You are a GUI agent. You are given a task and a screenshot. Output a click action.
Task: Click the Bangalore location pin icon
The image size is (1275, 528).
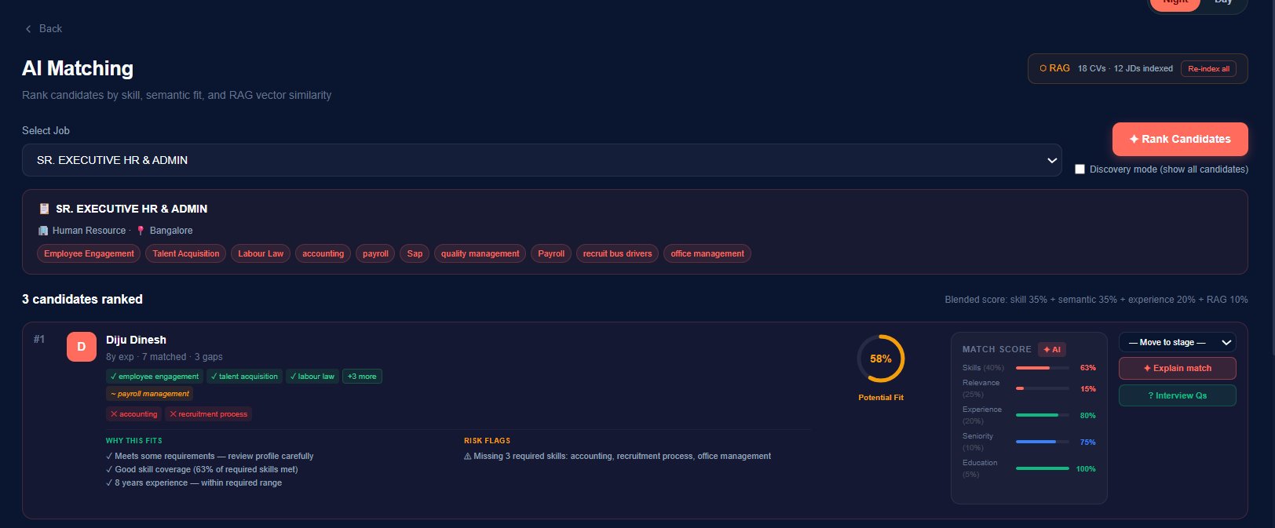141,231
